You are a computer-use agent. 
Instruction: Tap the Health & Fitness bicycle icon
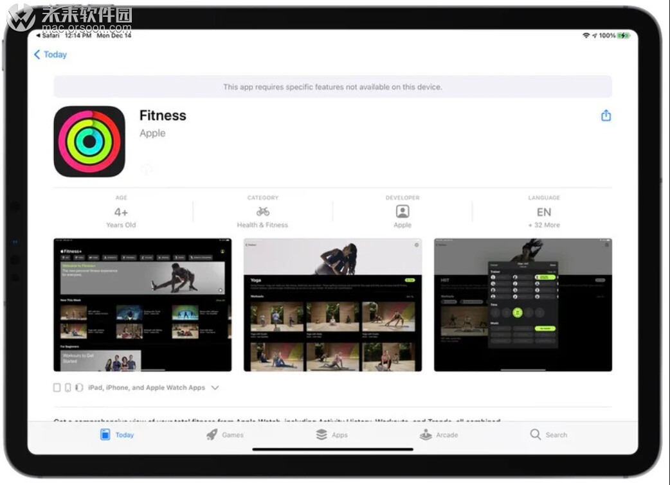(x=263, y=211)
